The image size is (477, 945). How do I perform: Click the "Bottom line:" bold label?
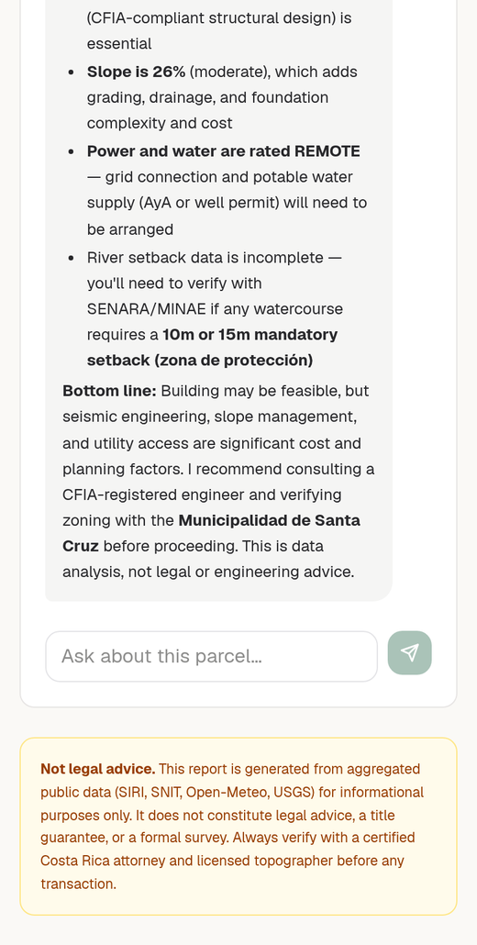coord(109,391)
